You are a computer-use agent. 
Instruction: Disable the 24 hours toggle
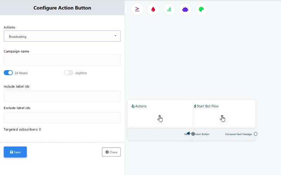(x=8, y=73)
